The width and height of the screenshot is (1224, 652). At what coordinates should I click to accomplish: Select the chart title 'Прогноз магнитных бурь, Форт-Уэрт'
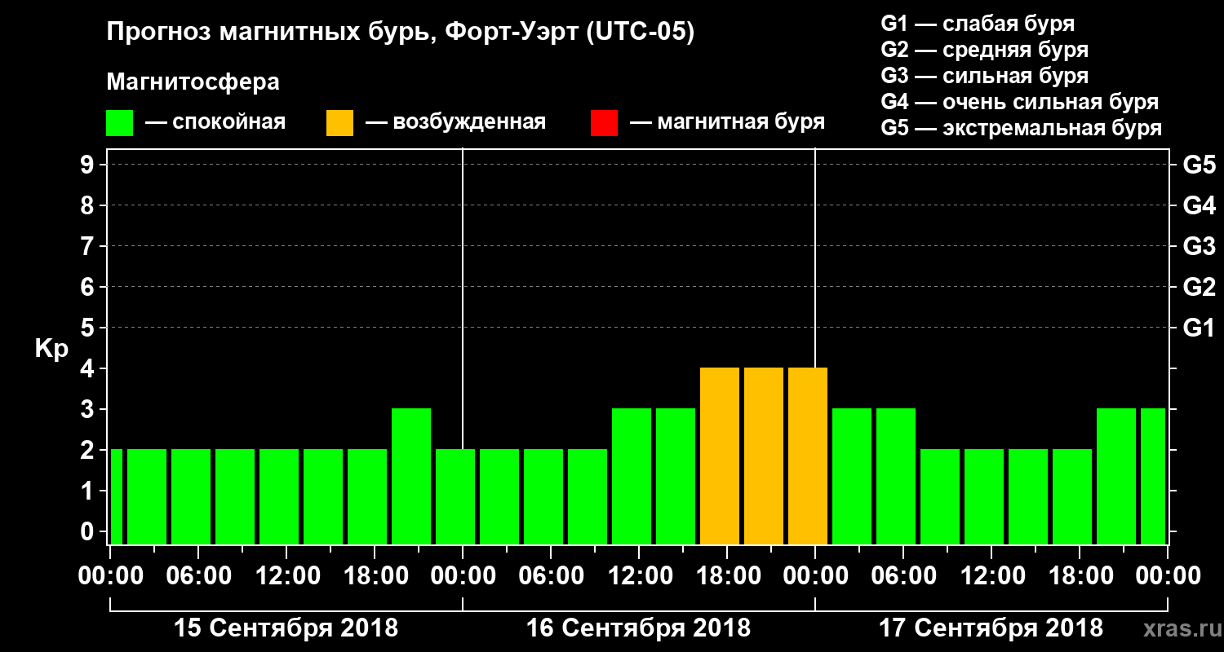pos(342,33)
